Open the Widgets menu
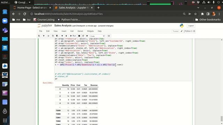Screen dimensions: 223x125 [x=90, y=31]
